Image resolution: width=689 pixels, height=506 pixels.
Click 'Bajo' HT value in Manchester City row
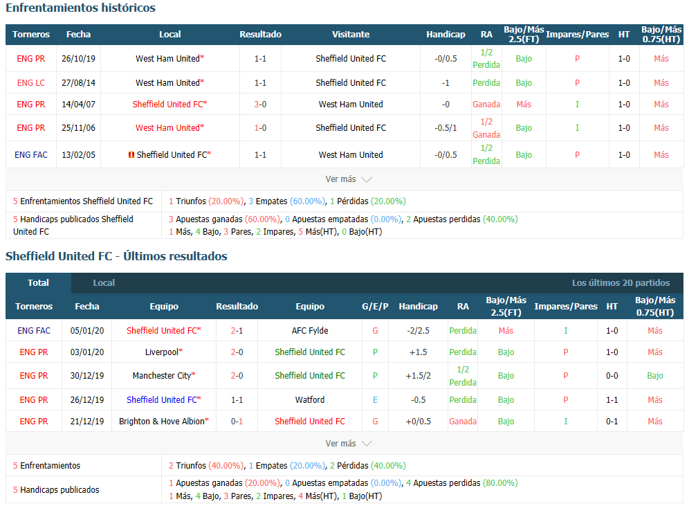(654, 376)
